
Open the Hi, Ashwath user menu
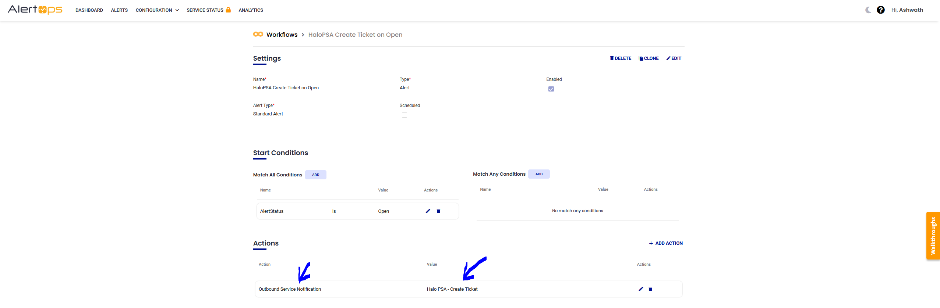click(x=907, y=10)
